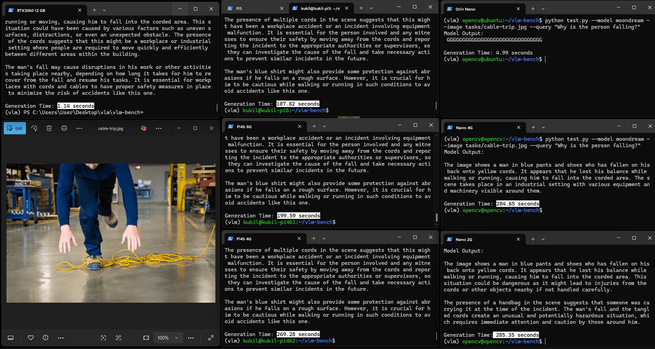Screen dimensions: 655x349
Task: Close the kukil@kukil-pi5 tab
Action: pos(346,8)
